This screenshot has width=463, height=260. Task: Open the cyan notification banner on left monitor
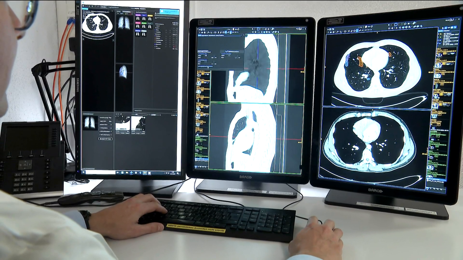point(169,12)
